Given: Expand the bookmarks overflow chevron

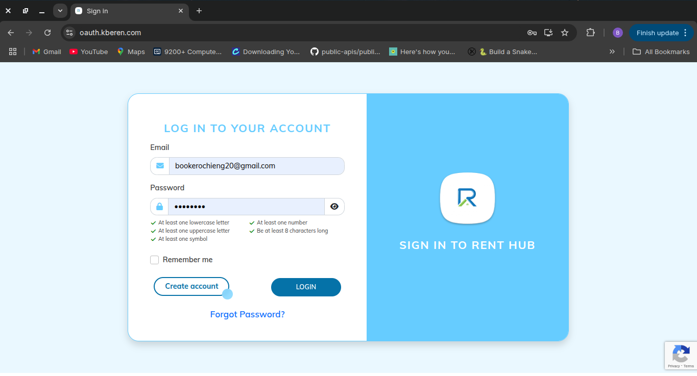Looking at the screenshot, I should 612,51.
